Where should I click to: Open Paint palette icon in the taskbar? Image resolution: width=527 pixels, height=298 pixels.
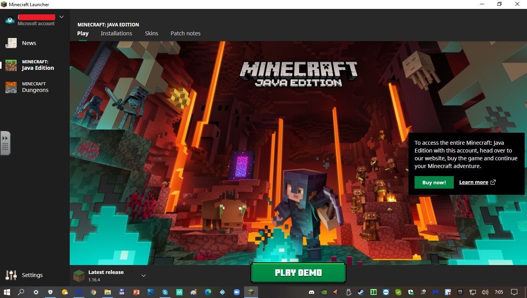point(194,292)
